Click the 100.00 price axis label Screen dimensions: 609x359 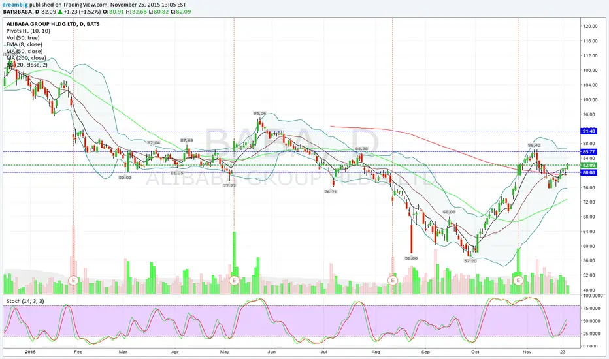tap(590, 100)
